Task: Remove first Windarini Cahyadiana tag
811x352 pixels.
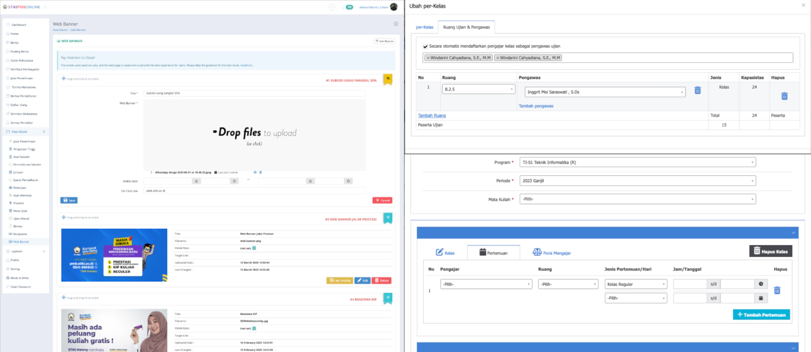Action: coord(428,58)
